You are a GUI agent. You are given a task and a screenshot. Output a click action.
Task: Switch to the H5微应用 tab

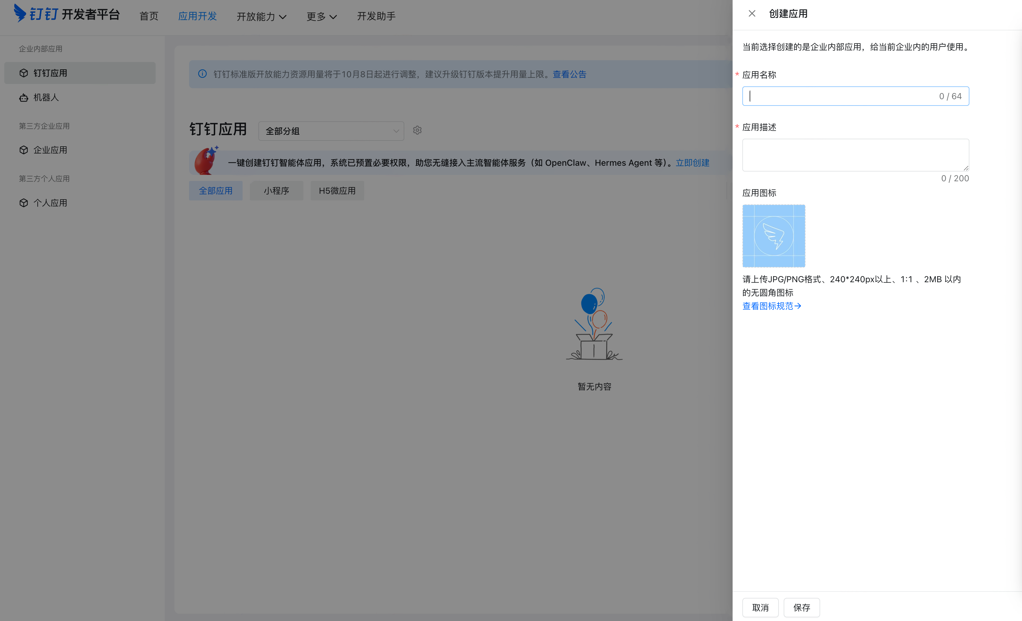[337, 191]
